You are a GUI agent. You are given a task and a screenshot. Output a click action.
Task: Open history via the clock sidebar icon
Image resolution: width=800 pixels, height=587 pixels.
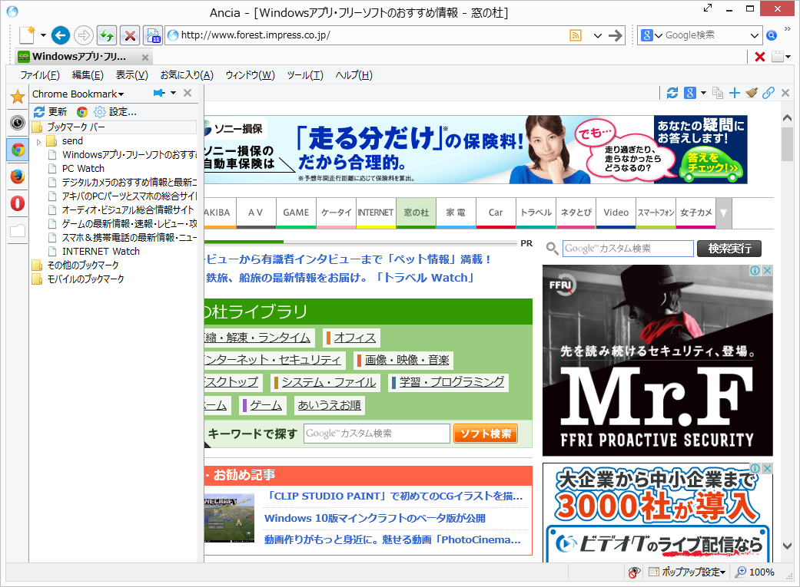(x=17, y=123)
